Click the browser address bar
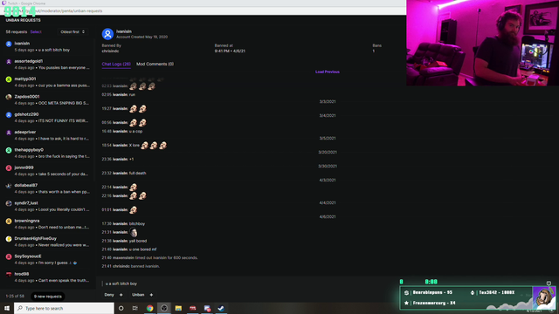 point(204,11)
